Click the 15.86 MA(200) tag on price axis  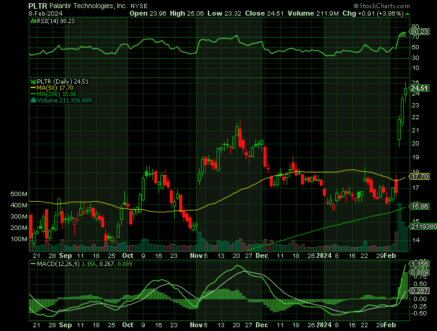click(x=420, y=206)
